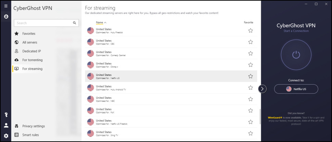Open the user account icon

click(x=6, y=125)
